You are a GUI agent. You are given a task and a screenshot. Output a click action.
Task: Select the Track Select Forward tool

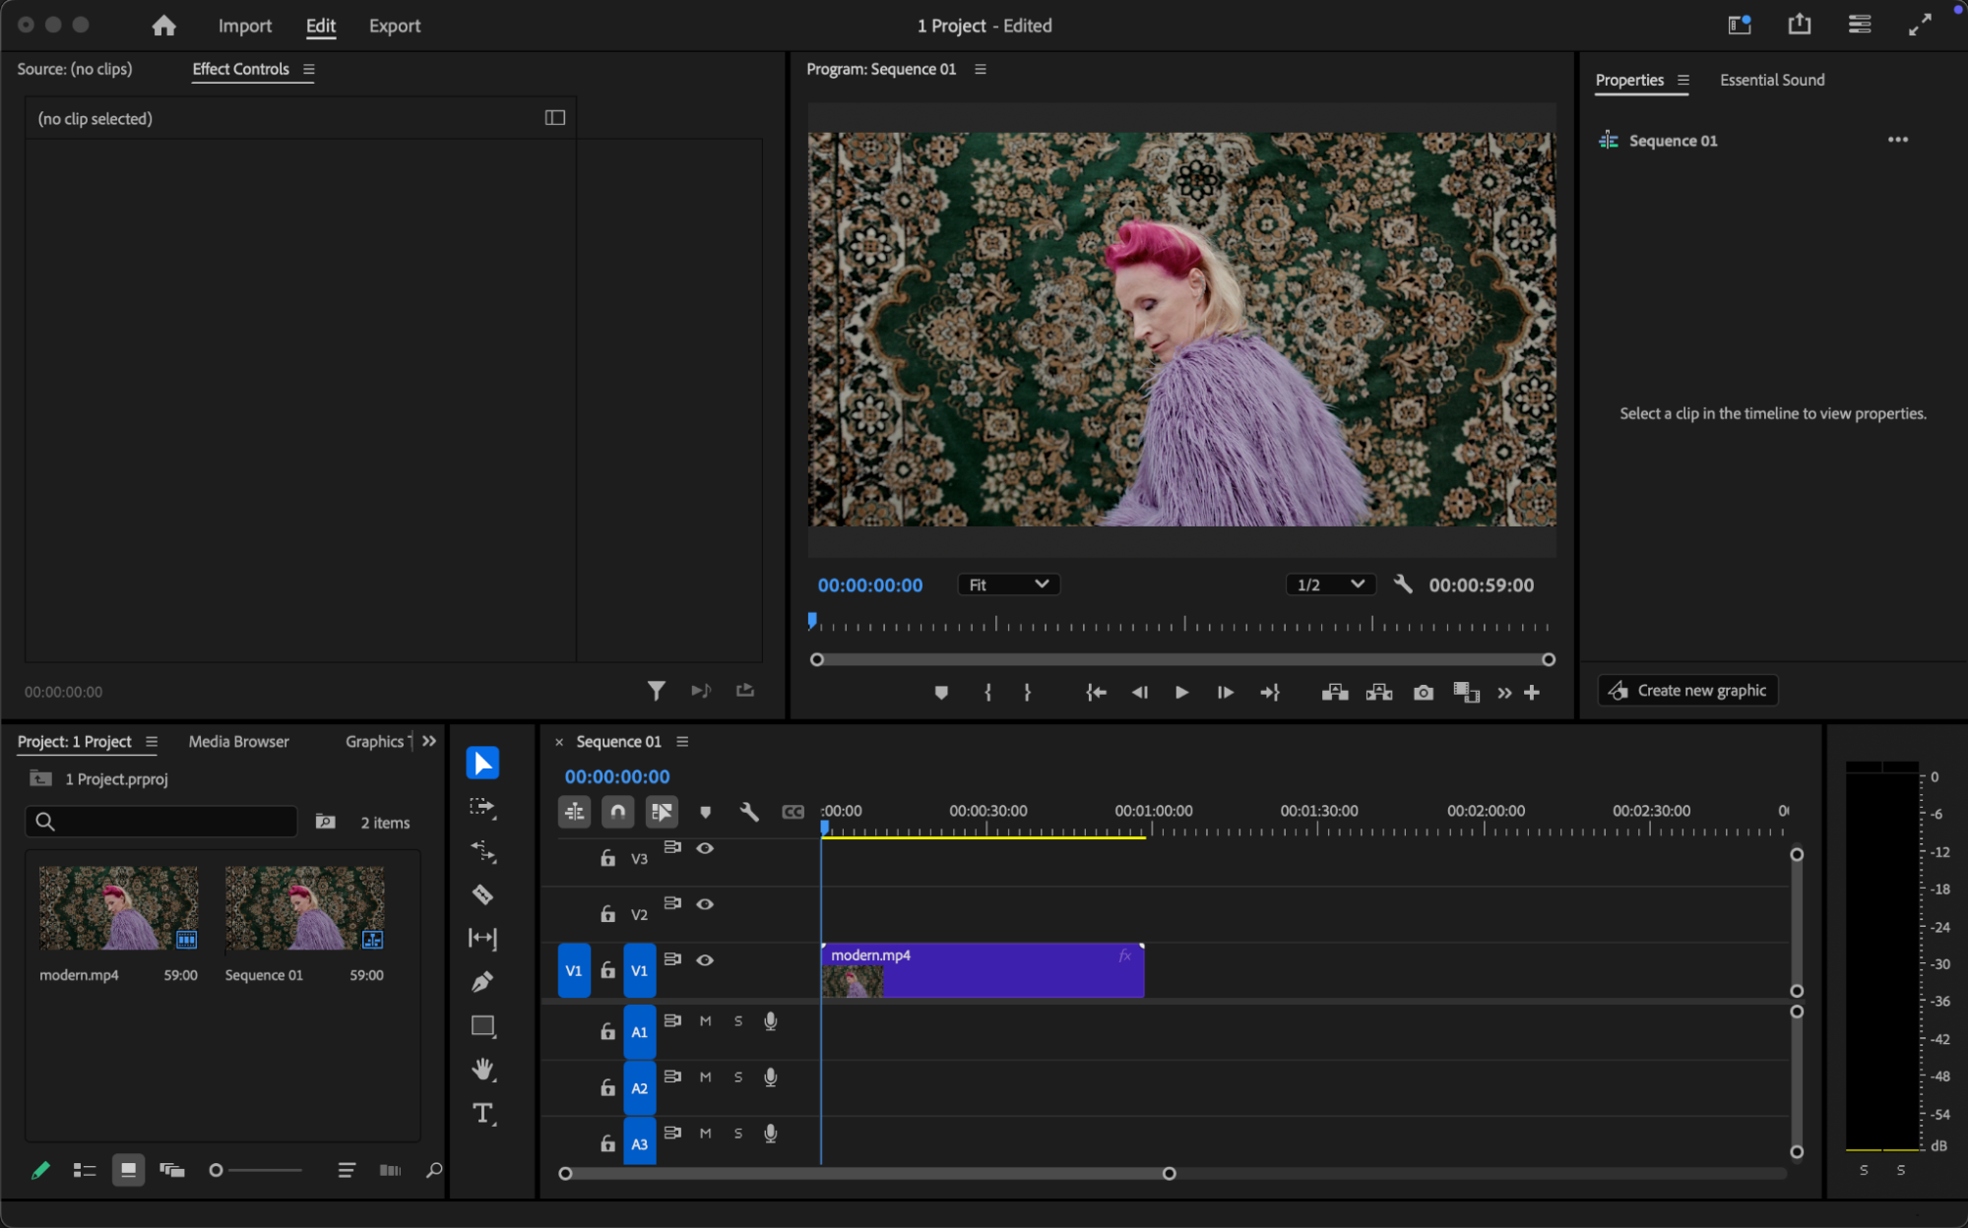482,807
